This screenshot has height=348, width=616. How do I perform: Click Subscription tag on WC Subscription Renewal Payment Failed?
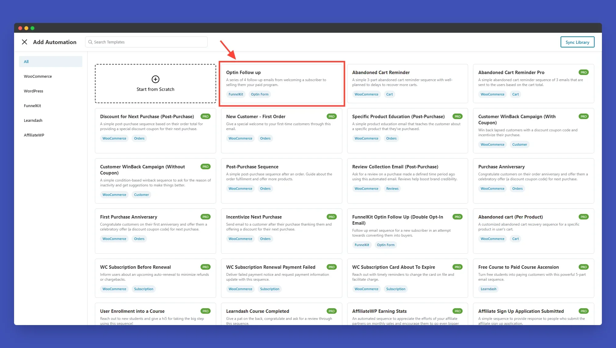point(270,289)
